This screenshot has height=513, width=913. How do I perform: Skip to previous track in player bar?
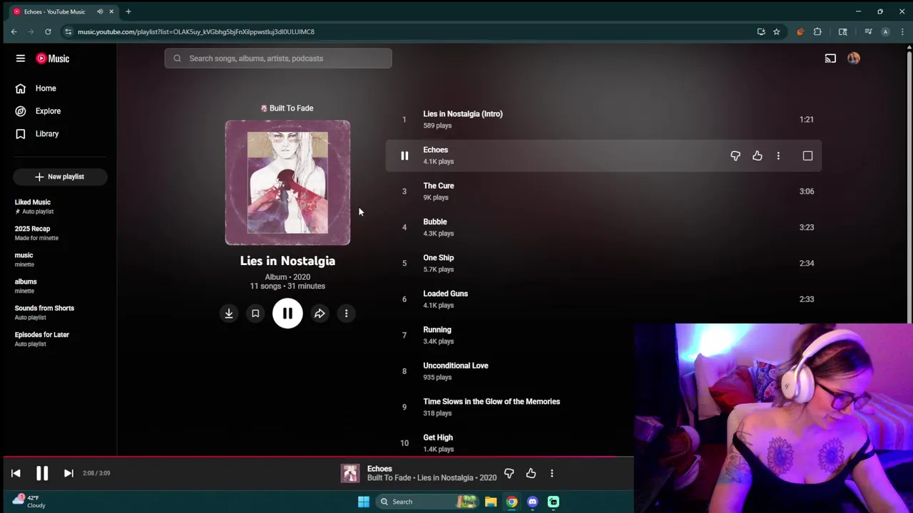click(x=16, y=473)
